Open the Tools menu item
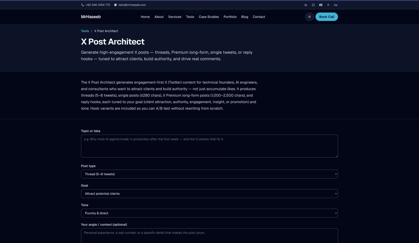This screenshot has height=243, width=419. (x=190, y=17)
